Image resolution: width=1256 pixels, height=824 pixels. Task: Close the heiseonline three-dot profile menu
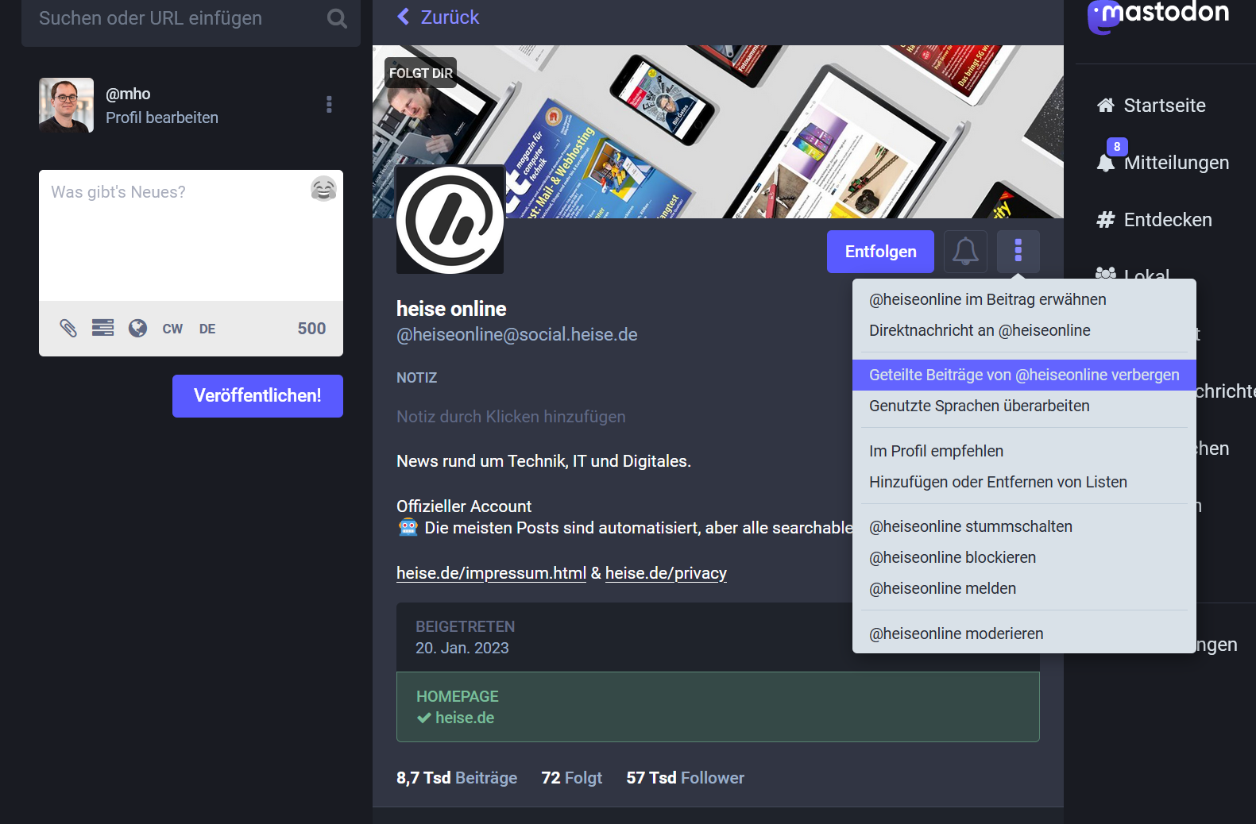pos(1018,252)
